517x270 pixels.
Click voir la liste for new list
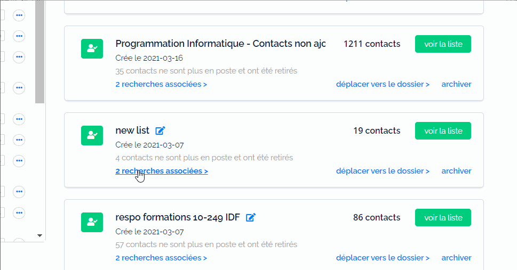point(443,130)
